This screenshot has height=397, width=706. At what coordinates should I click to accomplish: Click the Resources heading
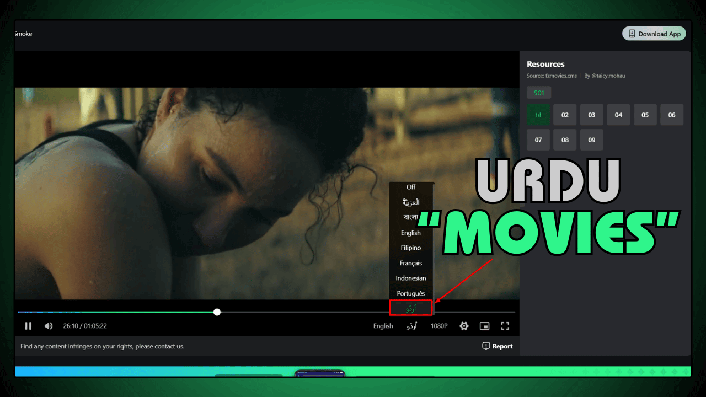[545, 64]
